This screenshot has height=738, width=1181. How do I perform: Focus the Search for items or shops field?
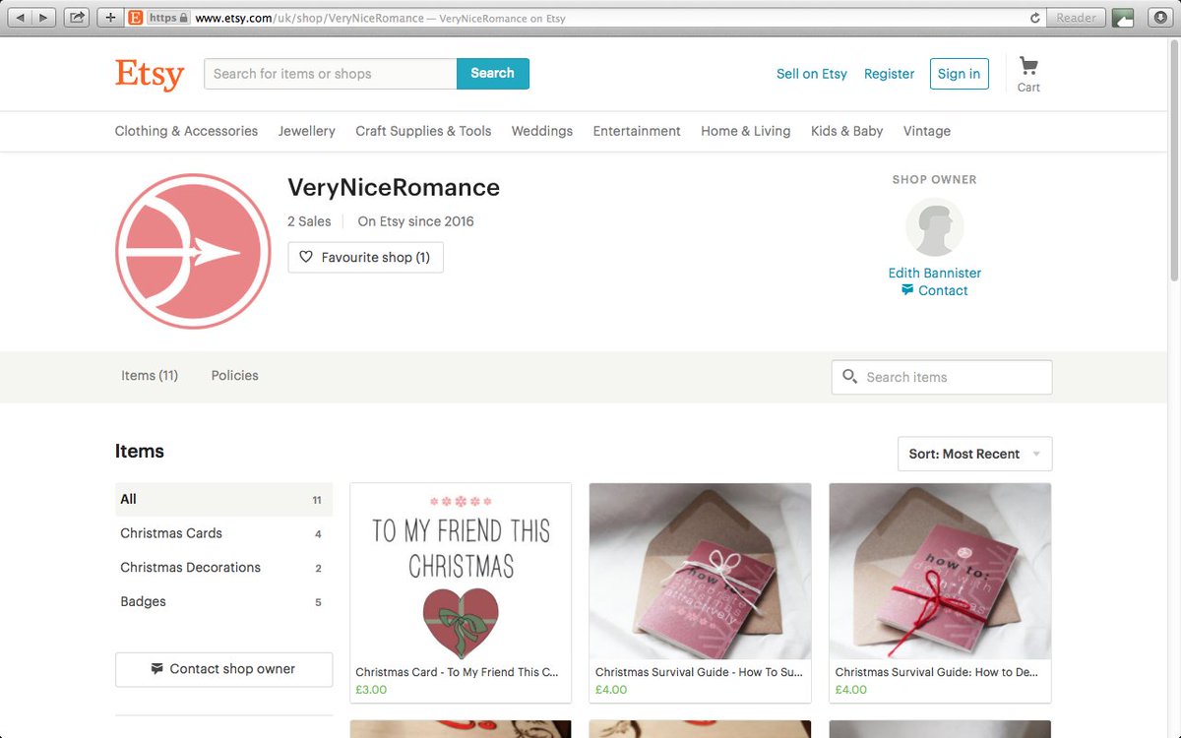click(331, 74)
